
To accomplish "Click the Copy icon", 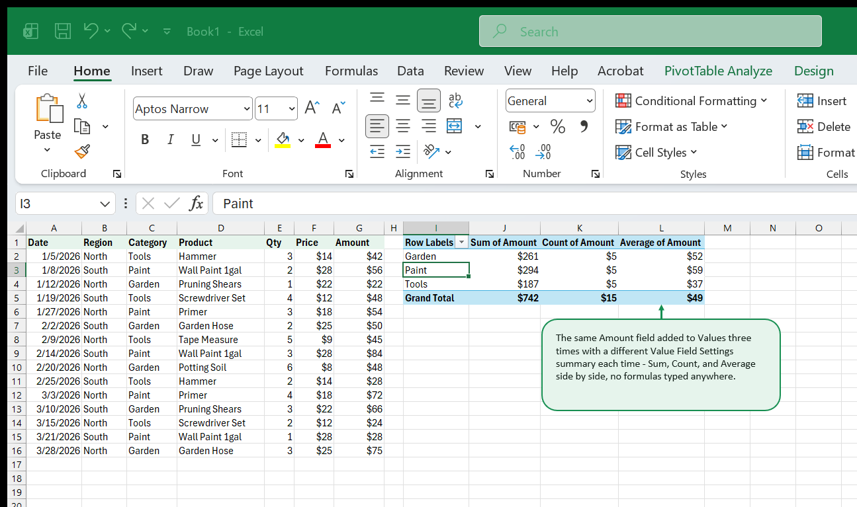I will [82, 126].
